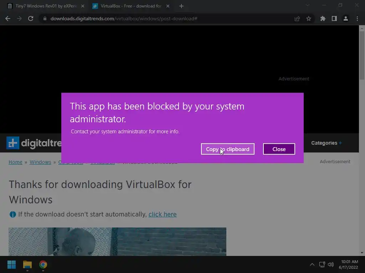Close the VirtualBox tab
Screen dimensions: 365x273
(168, 6)
